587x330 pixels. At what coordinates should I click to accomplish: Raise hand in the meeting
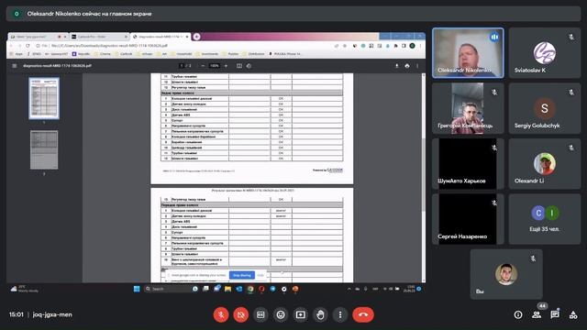point(320,314)
